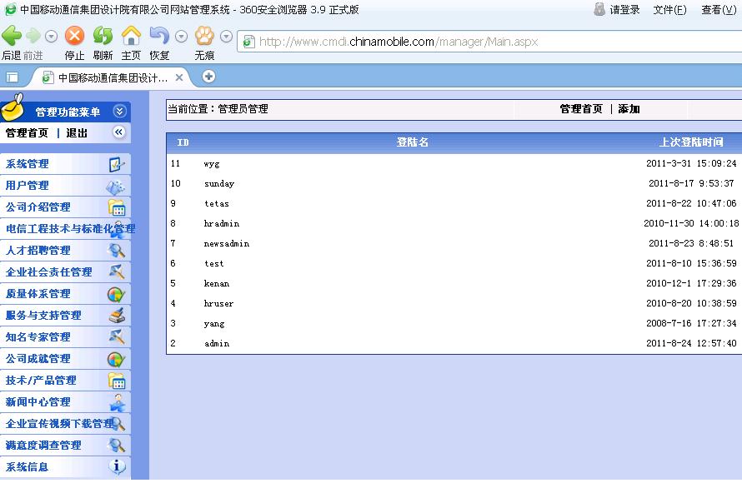Screen dimensions: 742x483
Task: Click the 系统信息 info icon
Action: click(x=117, y=466)
